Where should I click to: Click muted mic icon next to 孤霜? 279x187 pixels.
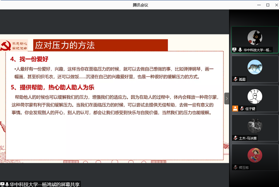(236, 79)
